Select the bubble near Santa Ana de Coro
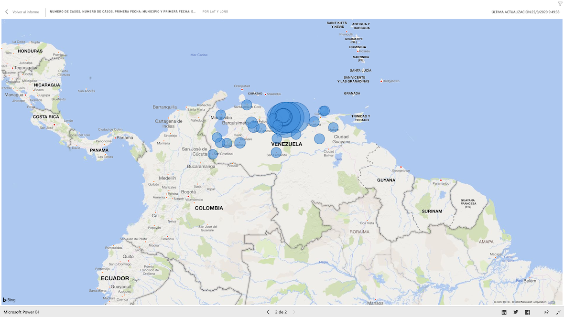Screen dimensions: 564x317 pos(247,105)
